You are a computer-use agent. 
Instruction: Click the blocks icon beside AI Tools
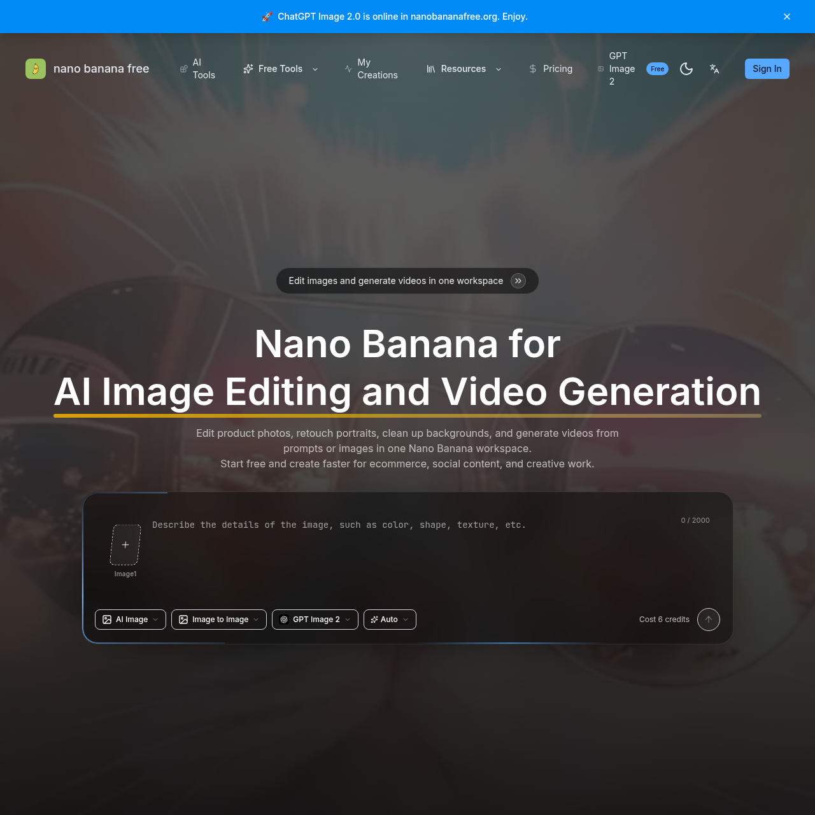pos(183,69)
